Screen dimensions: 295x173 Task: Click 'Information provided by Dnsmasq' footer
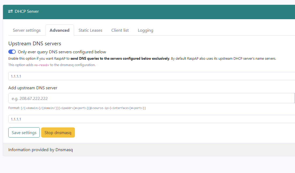[40, 150]
